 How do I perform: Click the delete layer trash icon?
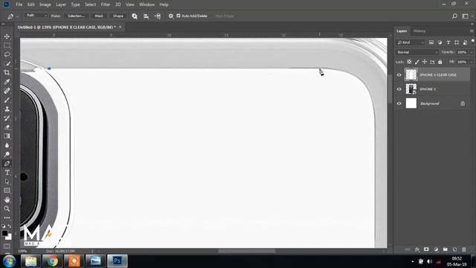tap(464, 249)
